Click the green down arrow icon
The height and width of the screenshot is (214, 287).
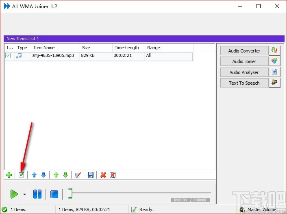point(65,175)
